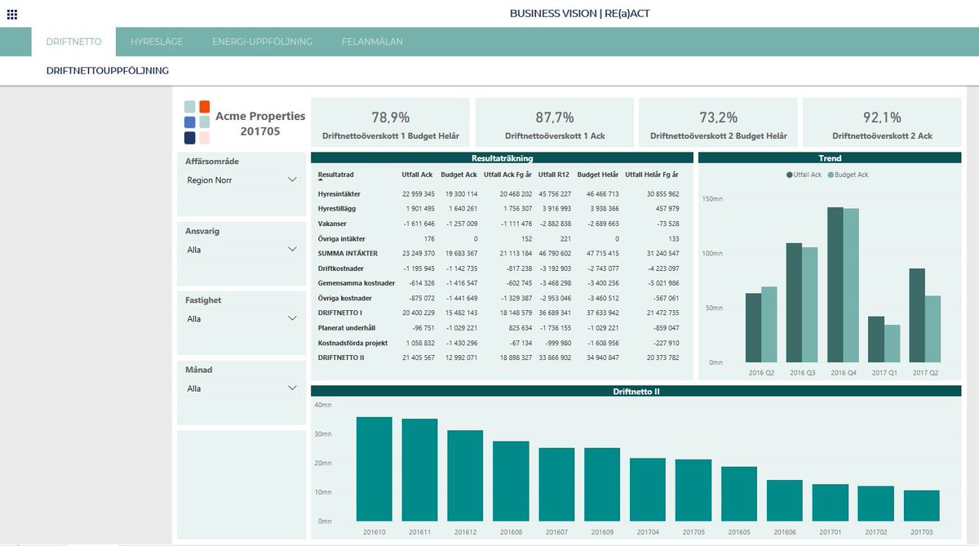Select the 2017 Q2 light Budget Ack bar

(x=932, y=329)
